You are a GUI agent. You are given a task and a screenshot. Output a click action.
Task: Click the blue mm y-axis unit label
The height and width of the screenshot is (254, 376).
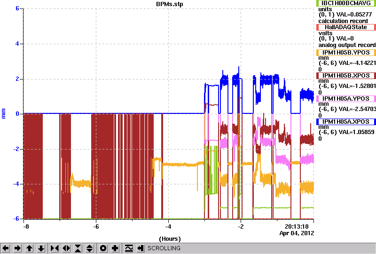pyautogui.click(x=3, y=113)
